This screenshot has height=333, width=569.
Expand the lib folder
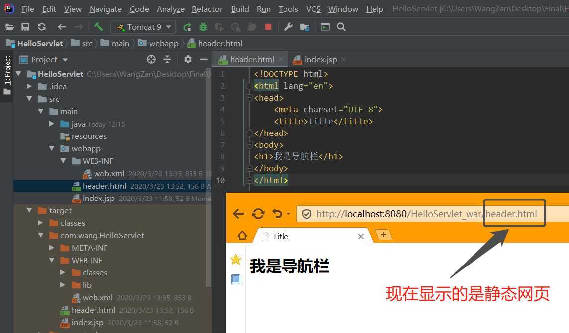click(63, 285)
